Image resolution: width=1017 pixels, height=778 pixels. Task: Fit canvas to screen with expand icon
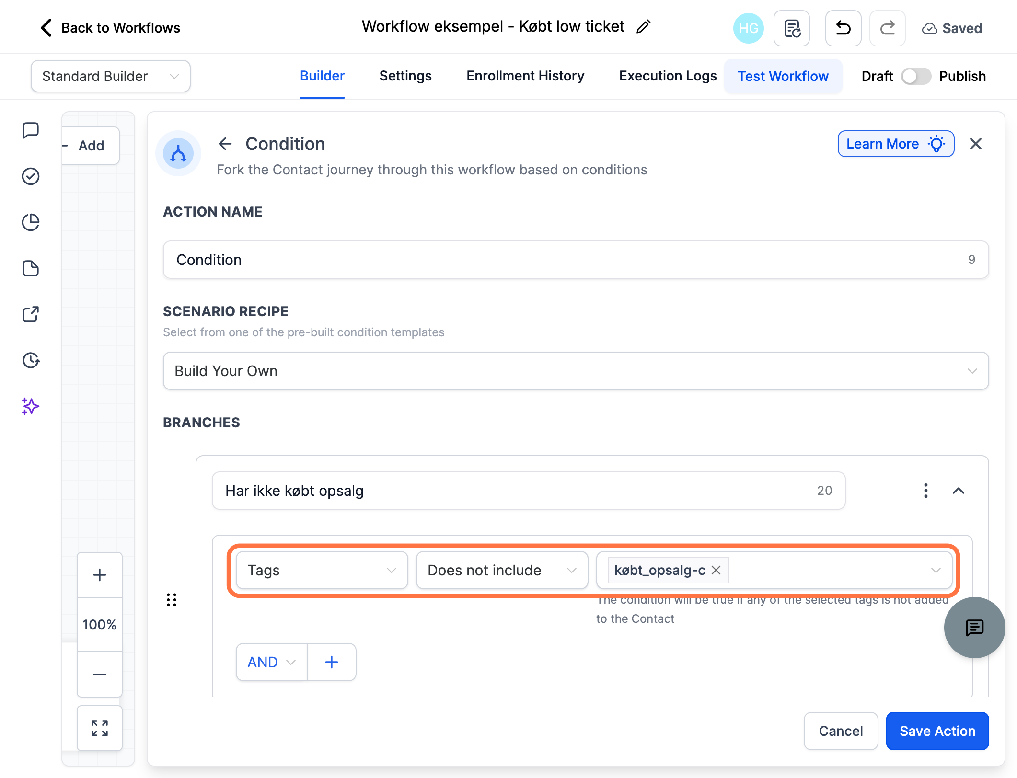100,728
